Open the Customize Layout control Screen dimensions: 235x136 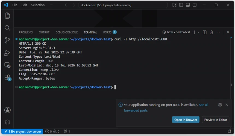(x=174, y=5)
